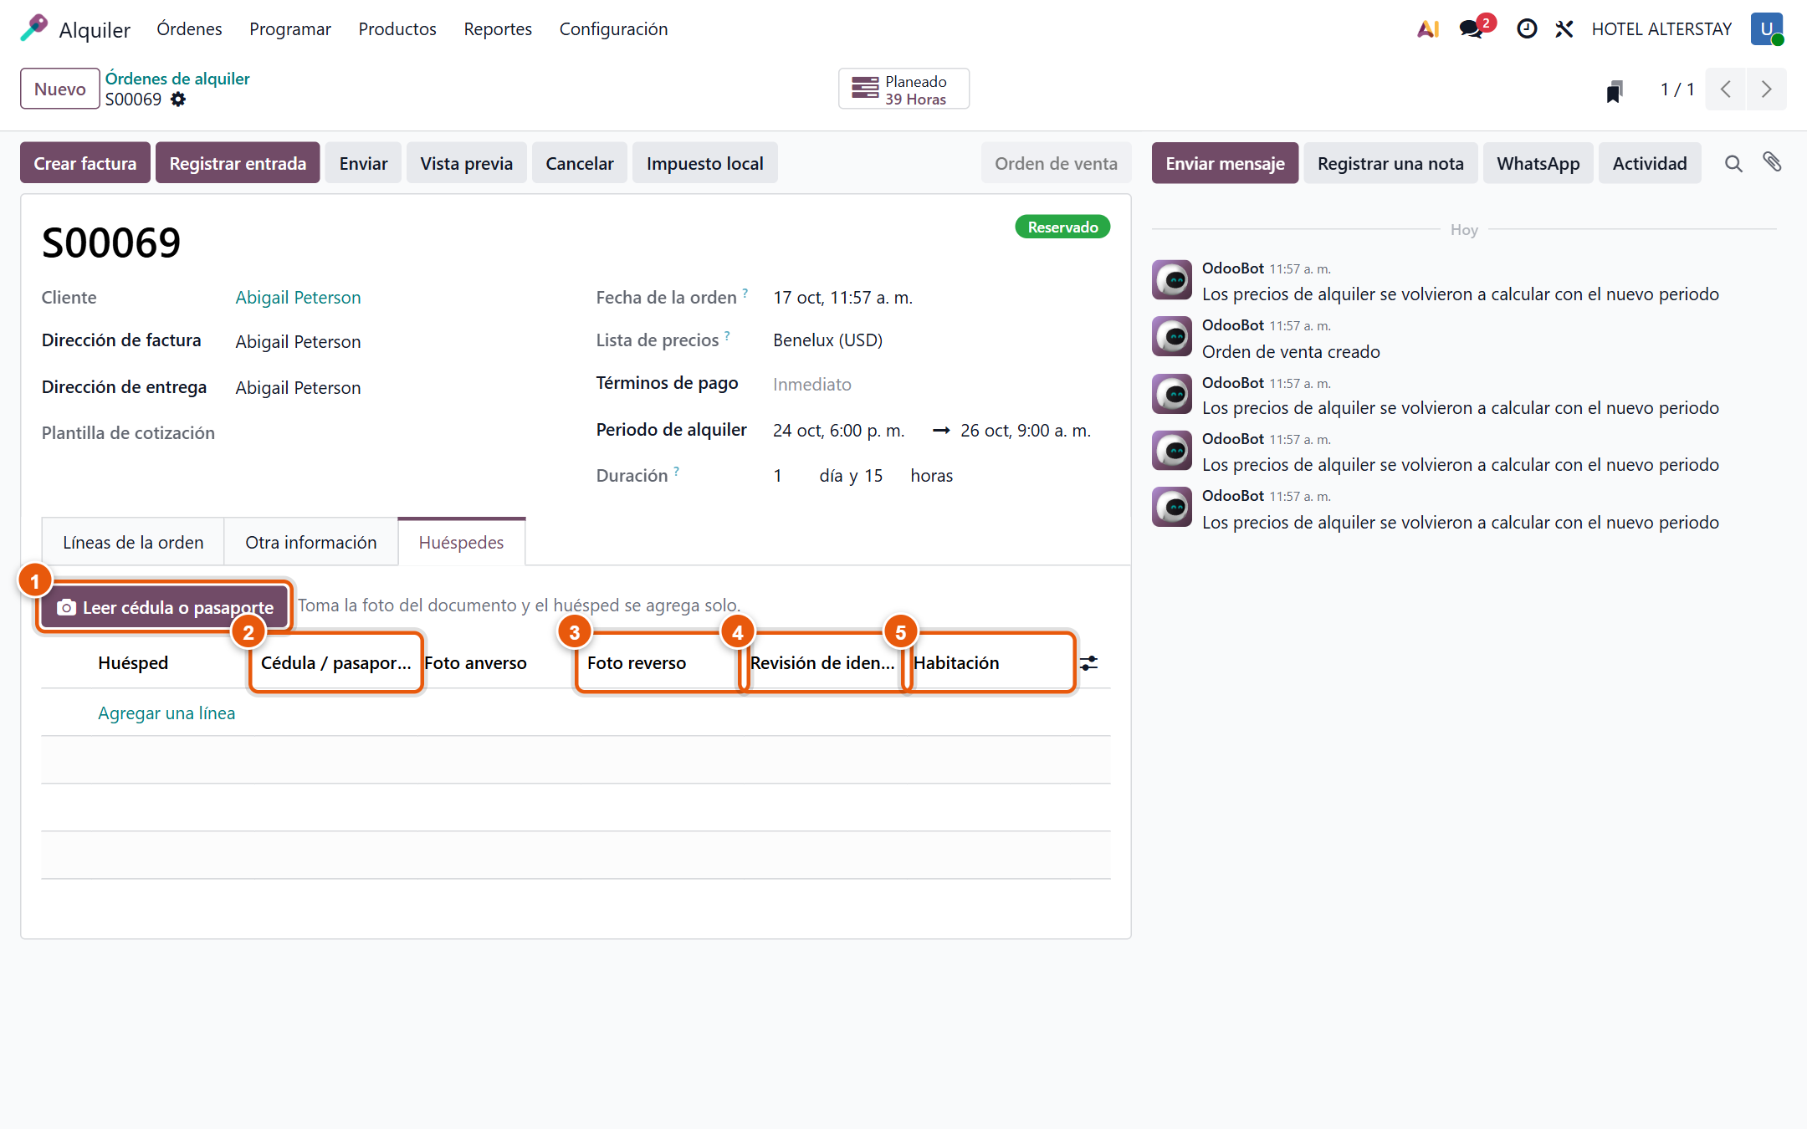1807x1129 pixels.
Task: Click the Alquiler app key icon
Action: [x=34, y=28]
